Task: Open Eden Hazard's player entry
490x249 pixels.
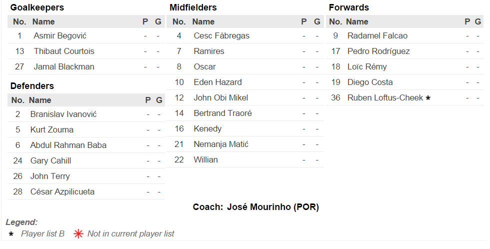Action: coord(217,82)
